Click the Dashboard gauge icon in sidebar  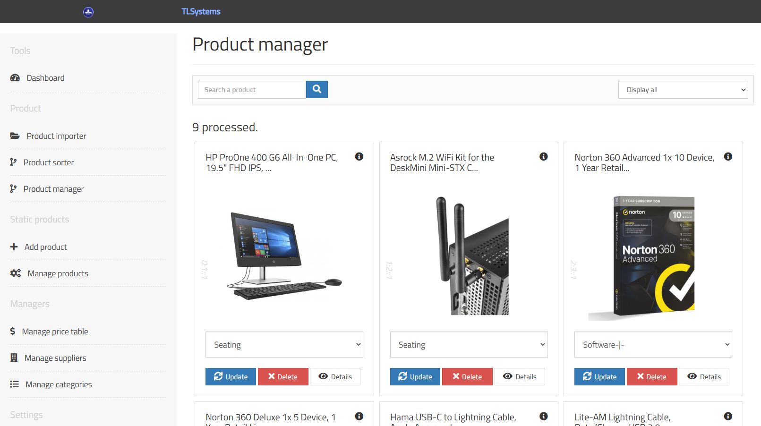point(15,78)
